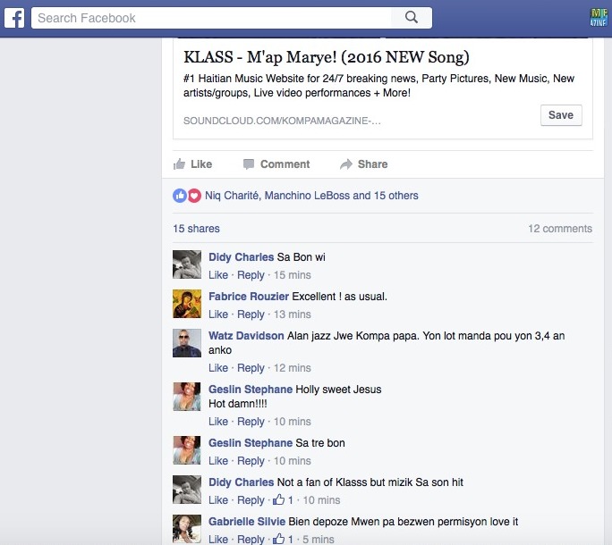
Task: Click the arrow icon on the post's Share button
Action: click(345, 164)
